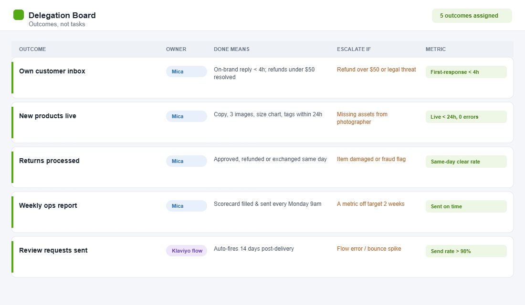Click the 'Klaviyo flow' owner tag

click(x=187, y=251)
